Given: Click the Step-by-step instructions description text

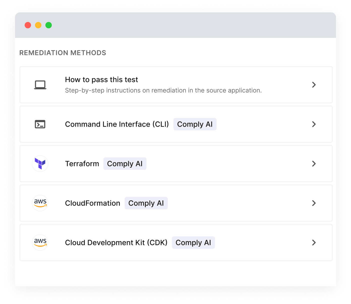Looking at the screenshot, I should click(x=163, y=90).
